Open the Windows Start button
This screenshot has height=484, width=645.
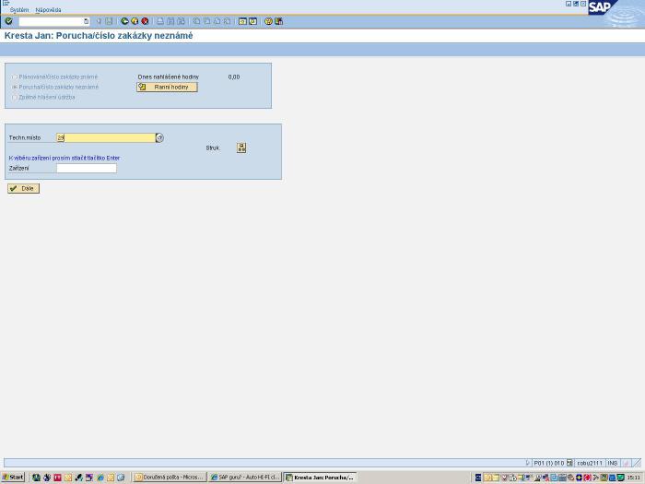coord(13,478)
